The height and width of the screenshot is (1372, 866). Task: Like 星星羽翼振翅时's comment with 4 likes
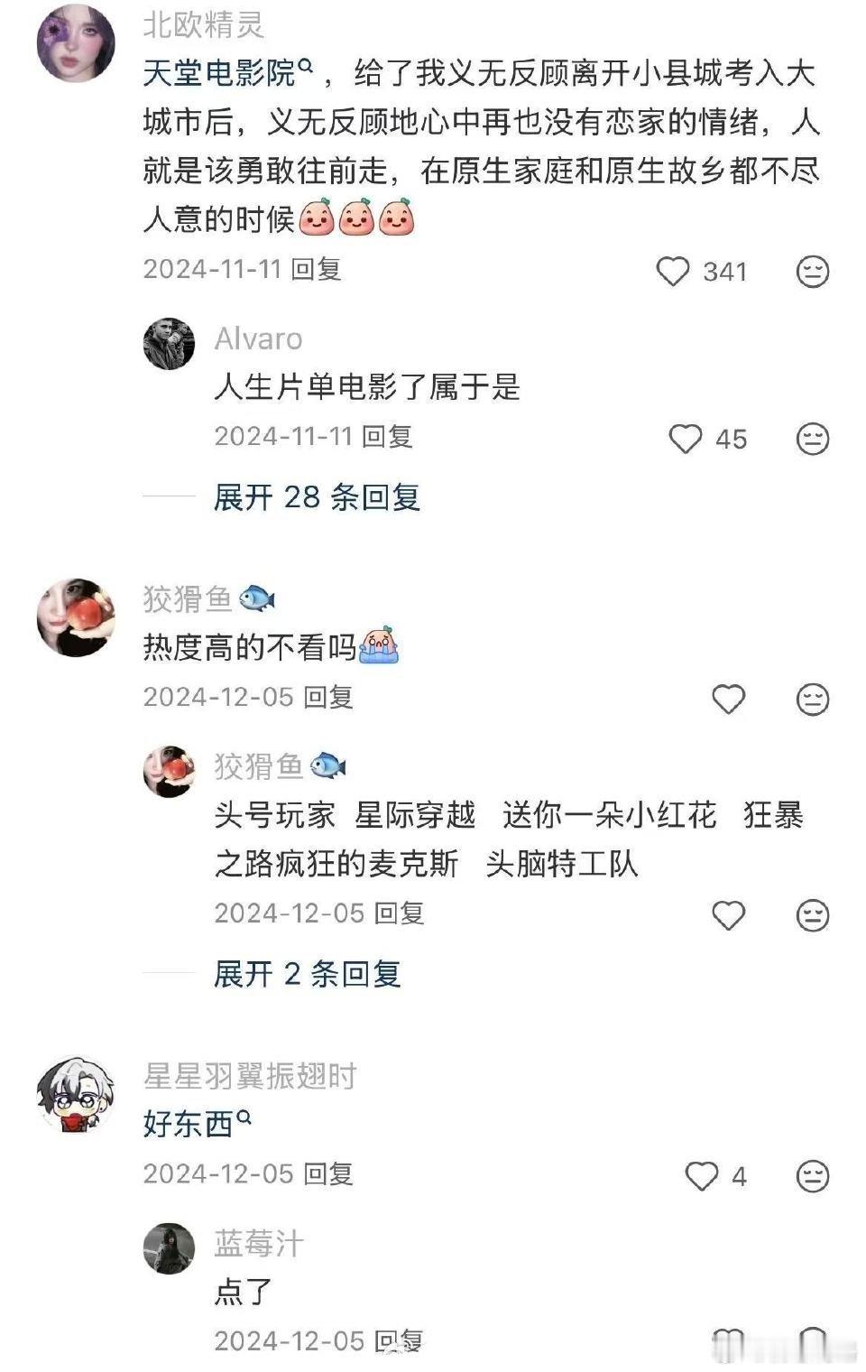click(x=702, y=1176)
